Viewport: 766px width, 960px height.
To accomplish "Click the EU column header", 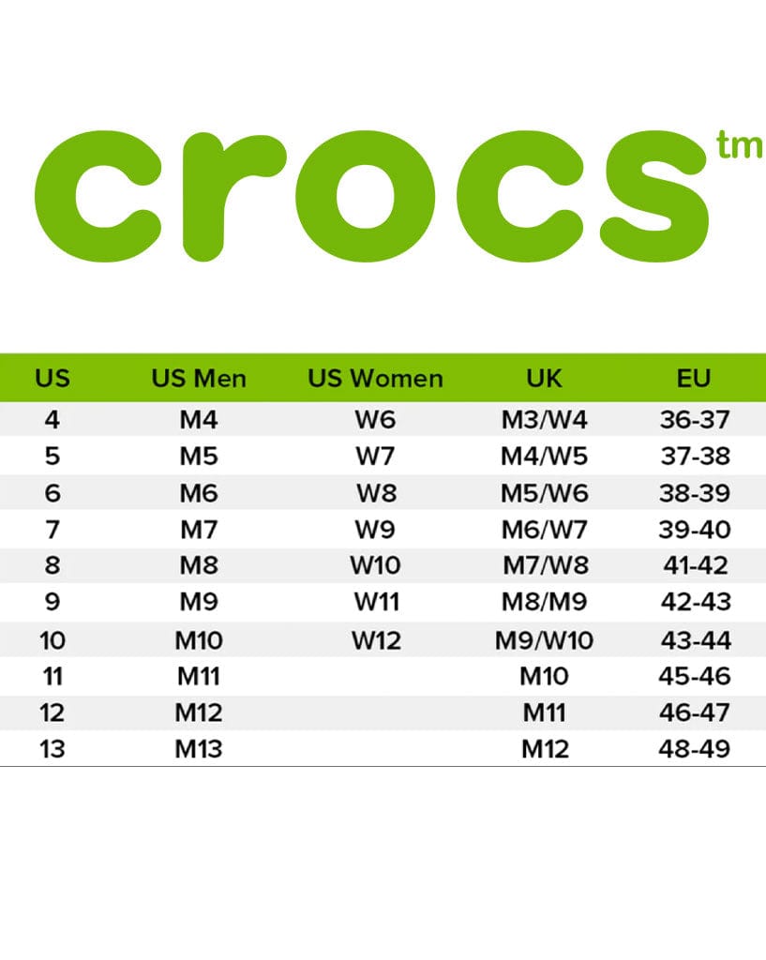I will tap(694, 379).
